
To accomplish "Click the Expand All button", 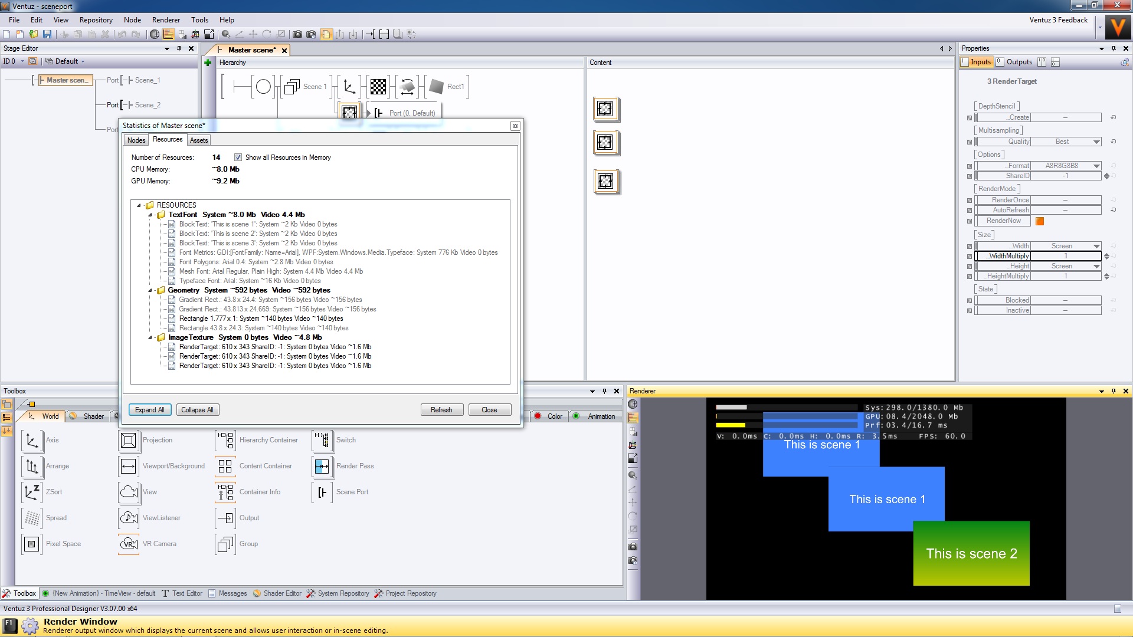I will click(149, 410).
